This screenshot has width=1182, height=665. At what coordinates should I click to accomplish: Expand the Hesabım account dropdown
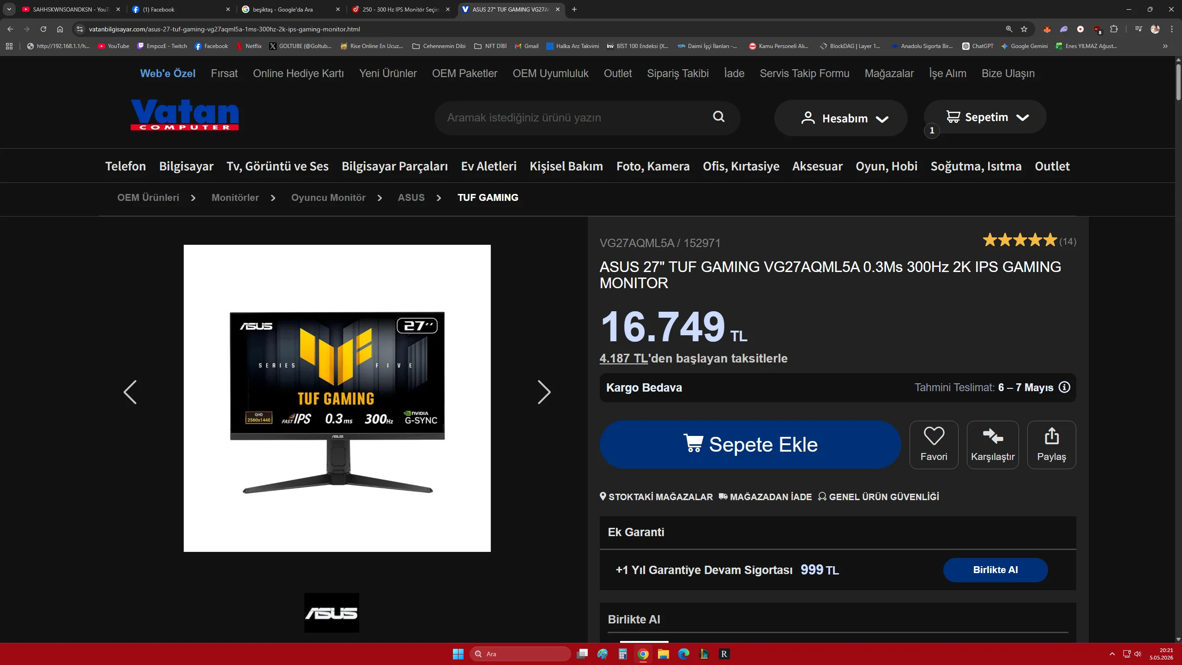coord(841,118)
